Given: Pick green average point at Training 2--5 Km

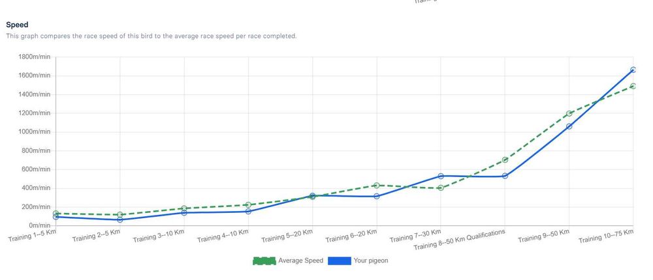Looking at the screenshot, I should (x=120, y=214).
